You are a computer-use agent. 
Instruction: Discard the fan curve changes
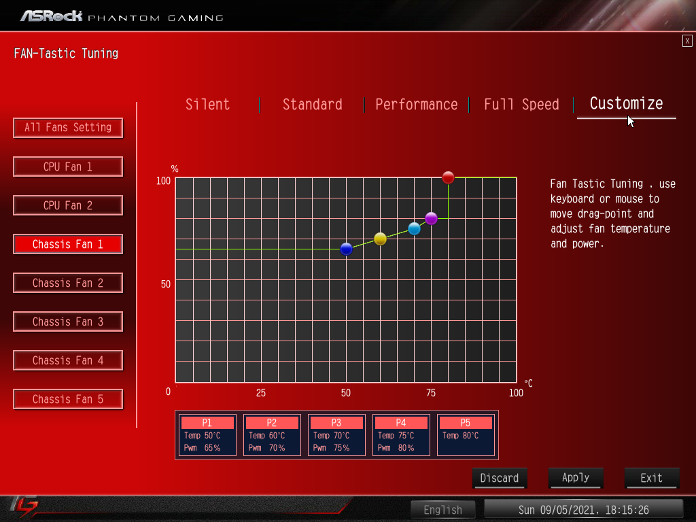point(500,478)
